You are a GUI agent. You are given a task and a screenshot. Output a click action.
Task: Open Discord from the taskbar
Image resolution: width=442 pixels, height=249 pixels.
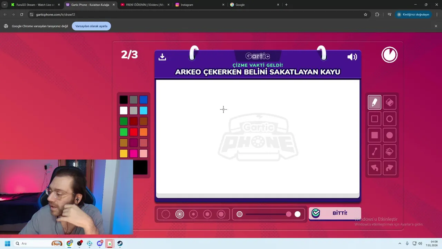click(x=100, y=243)
